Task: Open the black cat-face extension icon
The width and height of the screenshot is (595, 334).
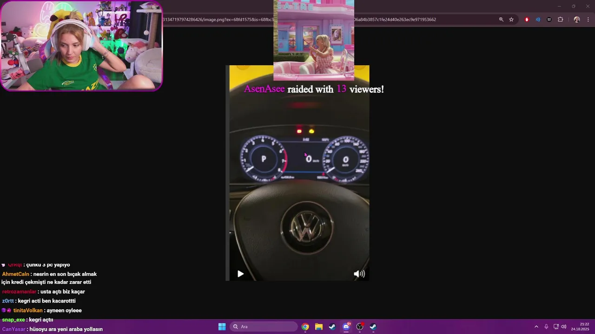Action: (549, 19)
